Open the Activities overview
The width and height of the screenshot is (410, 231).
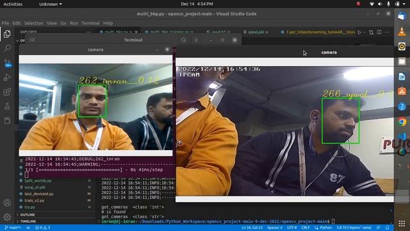pos(13,4)
